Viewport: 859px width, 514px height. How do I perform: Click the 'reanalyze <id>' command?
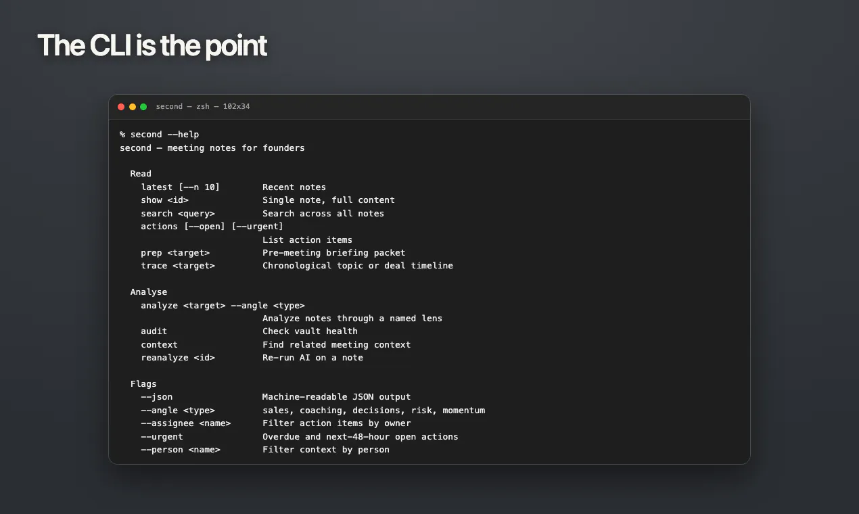(178, 358)
